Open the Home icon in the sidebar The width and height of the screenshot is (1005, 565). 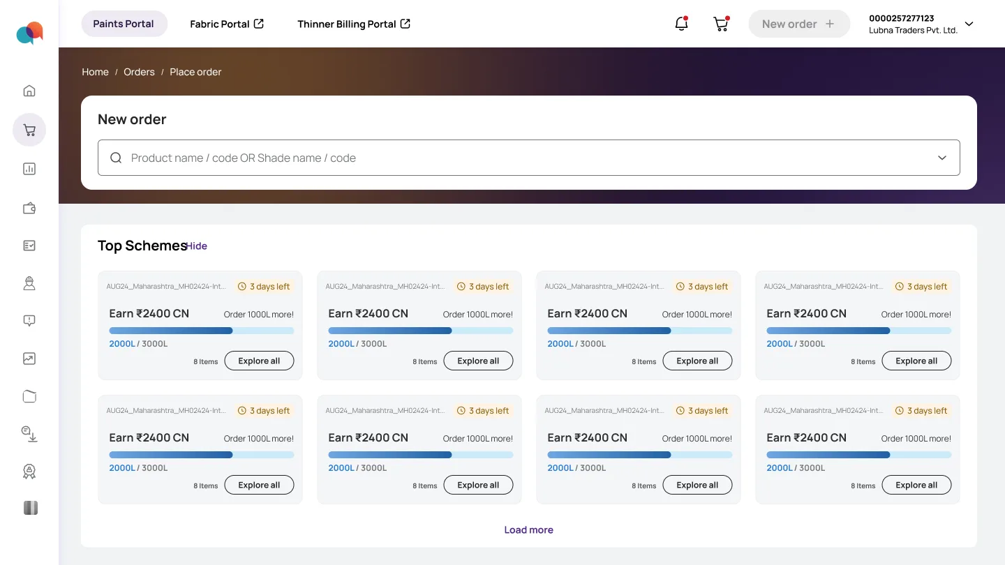(x=29, y=91)
